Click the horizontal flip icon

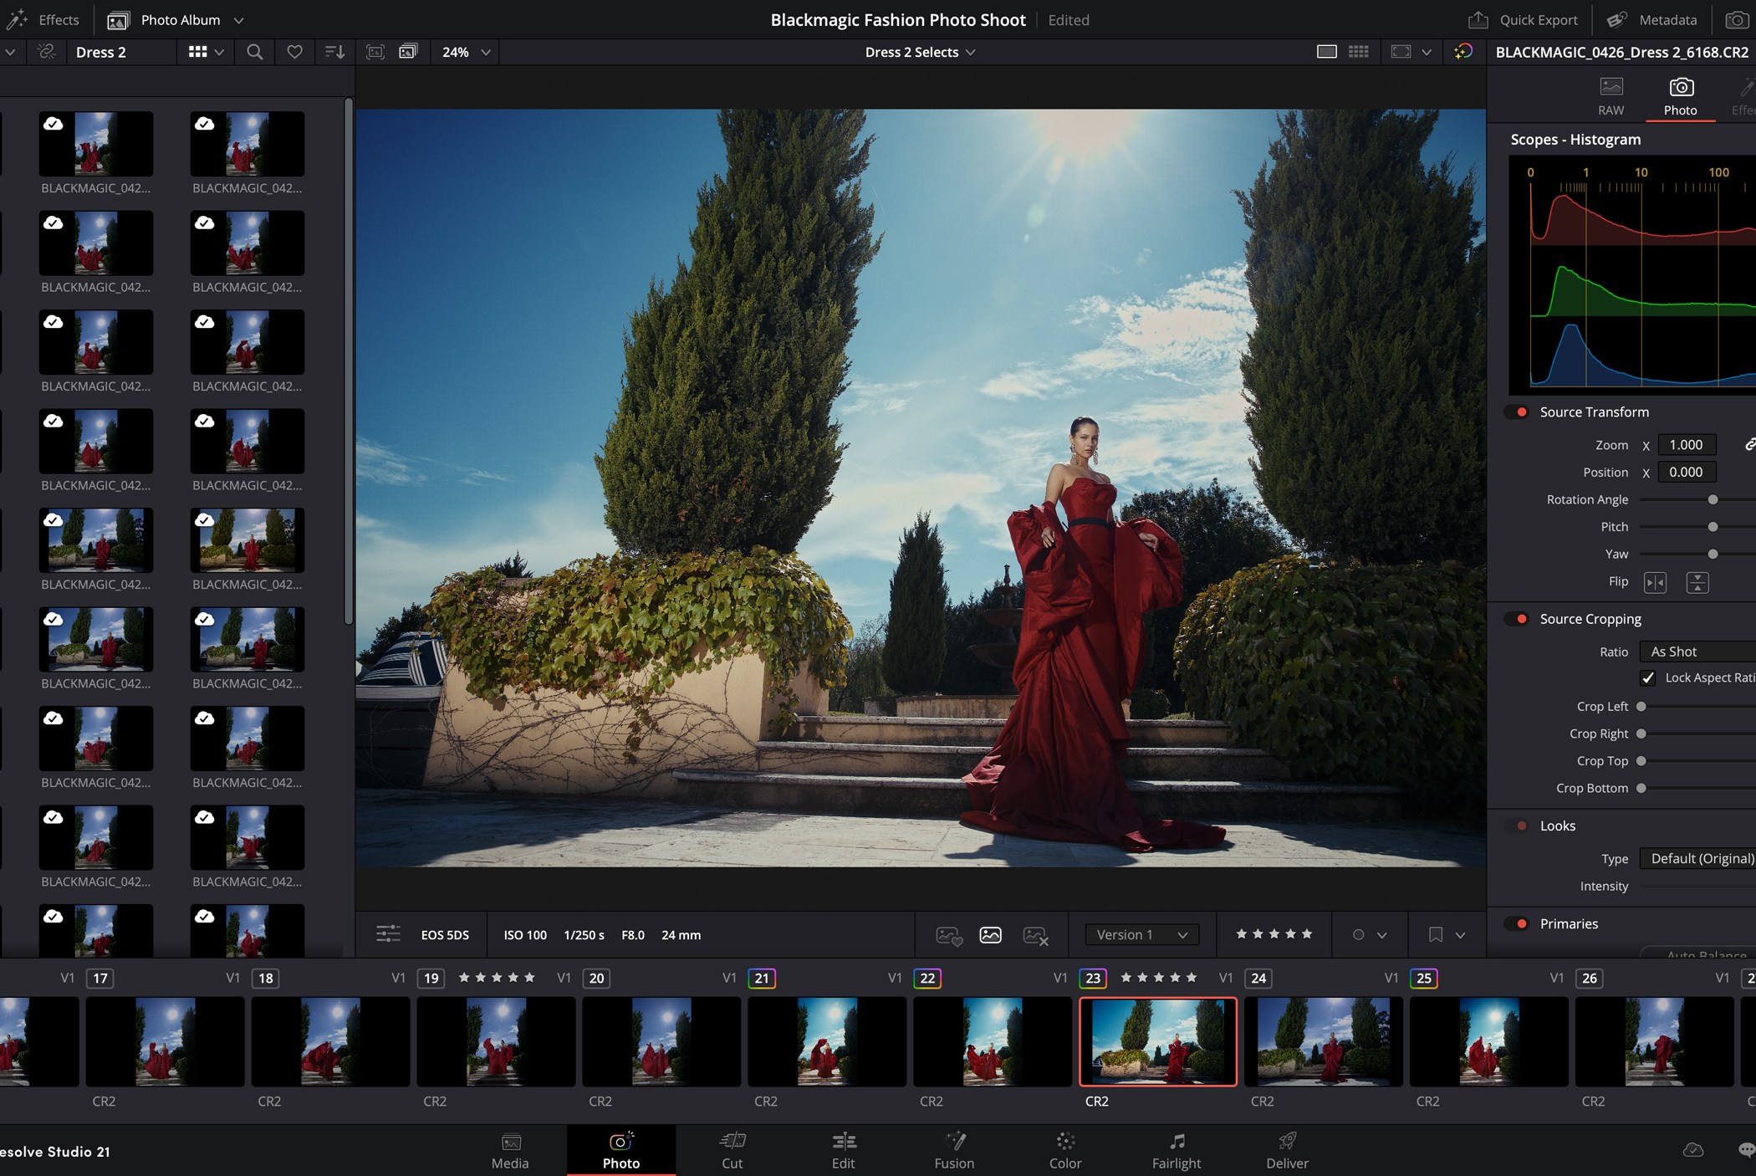pyautogui.click(x=1656, y=582)
